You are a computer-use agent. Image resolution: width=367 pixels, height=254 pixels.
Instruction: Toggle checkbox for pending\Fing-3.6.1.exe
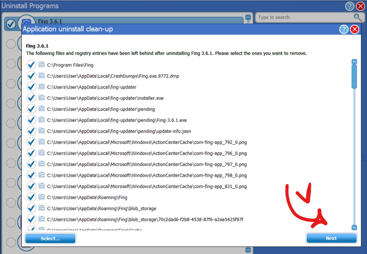click(31, 120)
